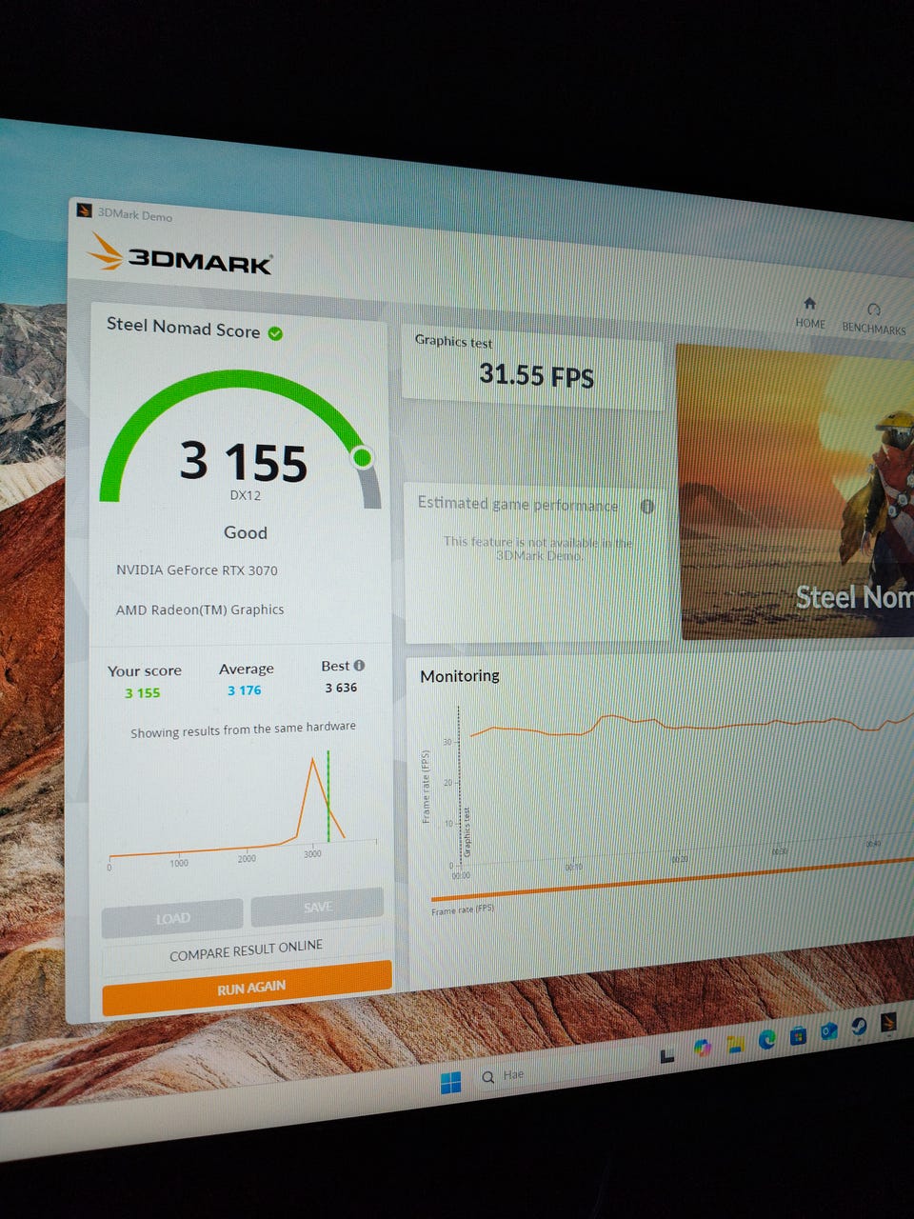Click the 3DMark logo

(181, 255)
